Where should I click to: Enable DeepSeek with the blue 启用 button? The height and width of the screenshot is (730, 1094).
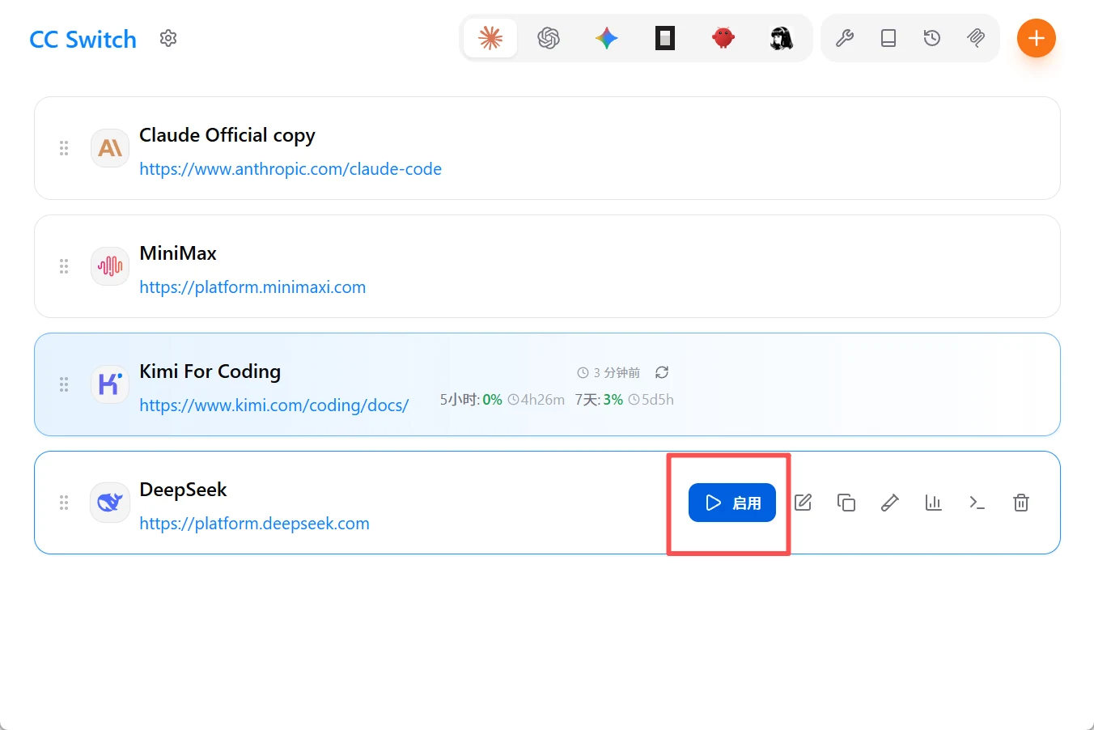732,503
